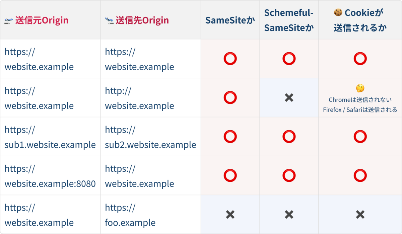Click the thinking face emoji

[360, 88]
